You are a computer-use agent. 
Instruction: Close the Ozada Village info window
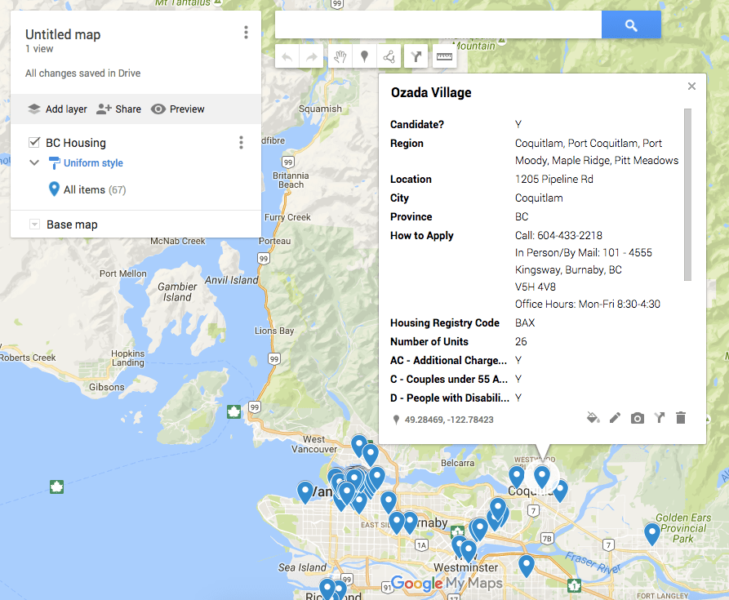(x=691, y=86)
